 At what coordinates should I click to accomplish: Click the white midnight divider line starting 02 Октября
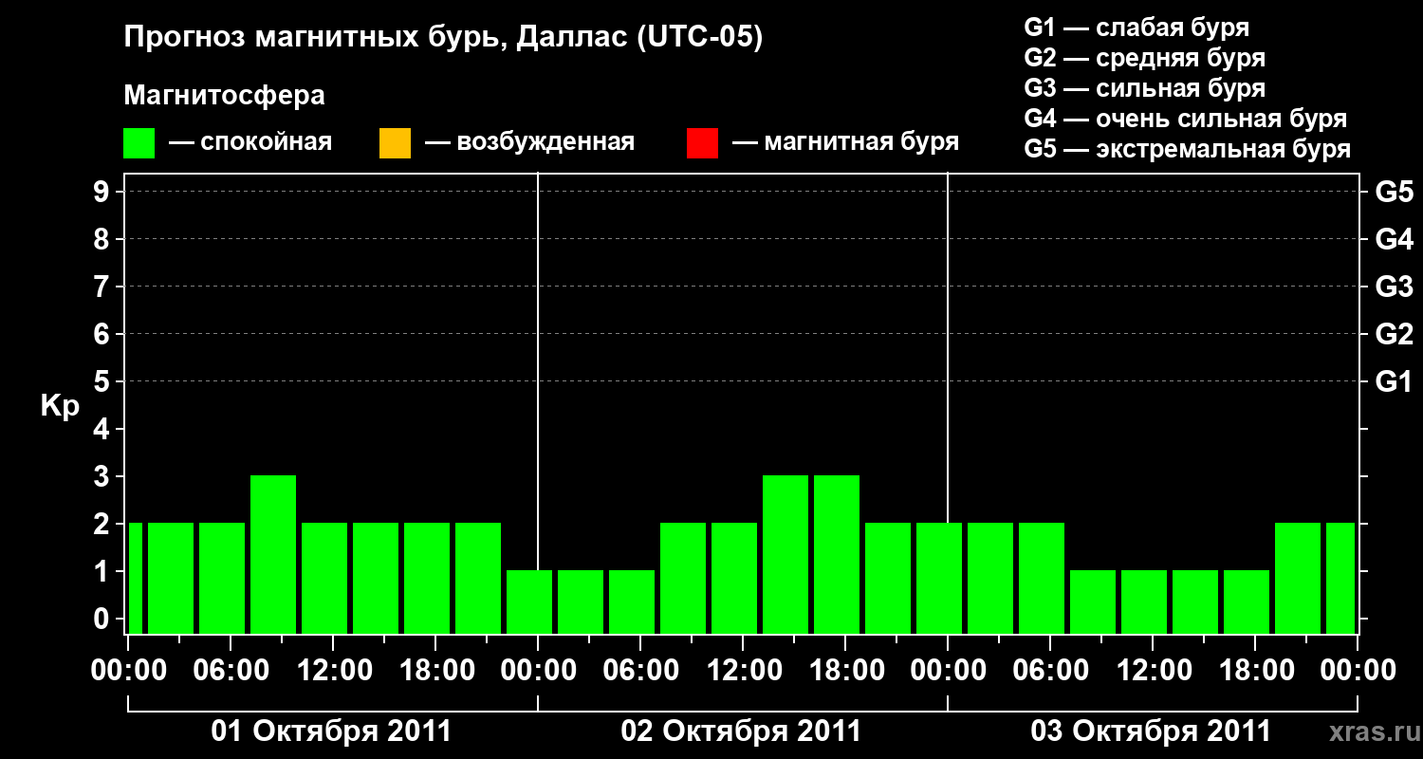coord(538,370)
